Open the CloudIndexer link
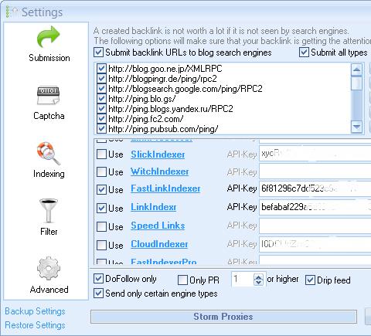 [159, 244]
